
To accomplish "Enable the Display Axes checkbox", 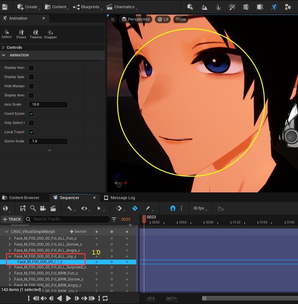I will coord(31,95).
